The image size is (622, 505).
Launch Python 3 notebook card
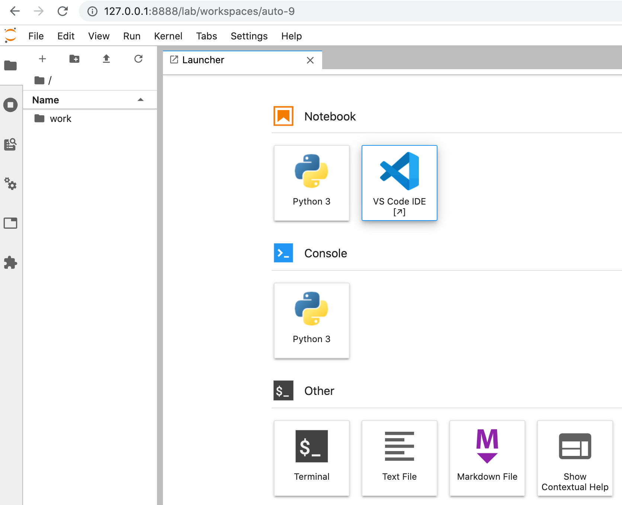[x=312, y=183]
